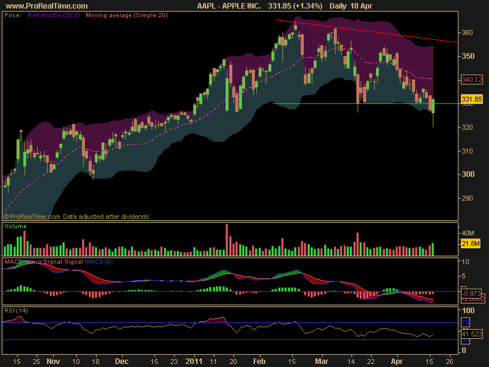The image size is (489, 367).
Task: Click the last green volume bar
Action: 433,249
